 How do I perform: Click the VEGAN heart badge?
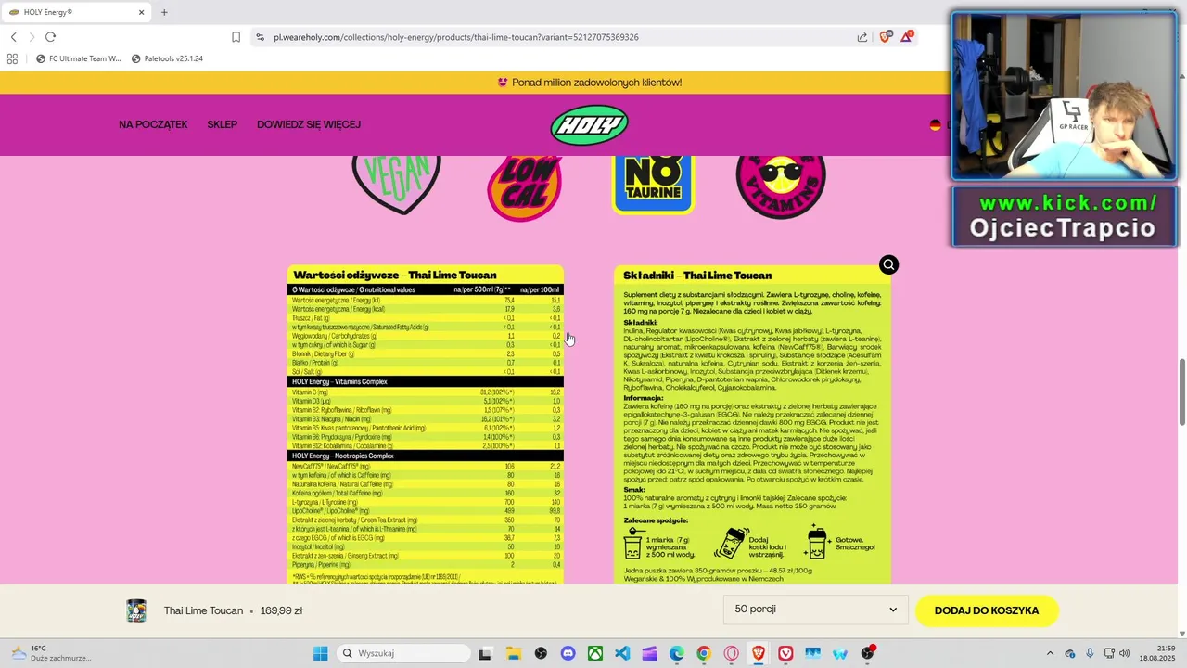click(397, 184)
